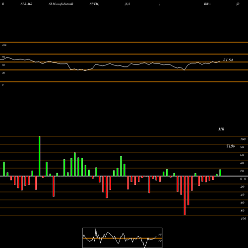Click the MR axis label '40'

[242, 163]
